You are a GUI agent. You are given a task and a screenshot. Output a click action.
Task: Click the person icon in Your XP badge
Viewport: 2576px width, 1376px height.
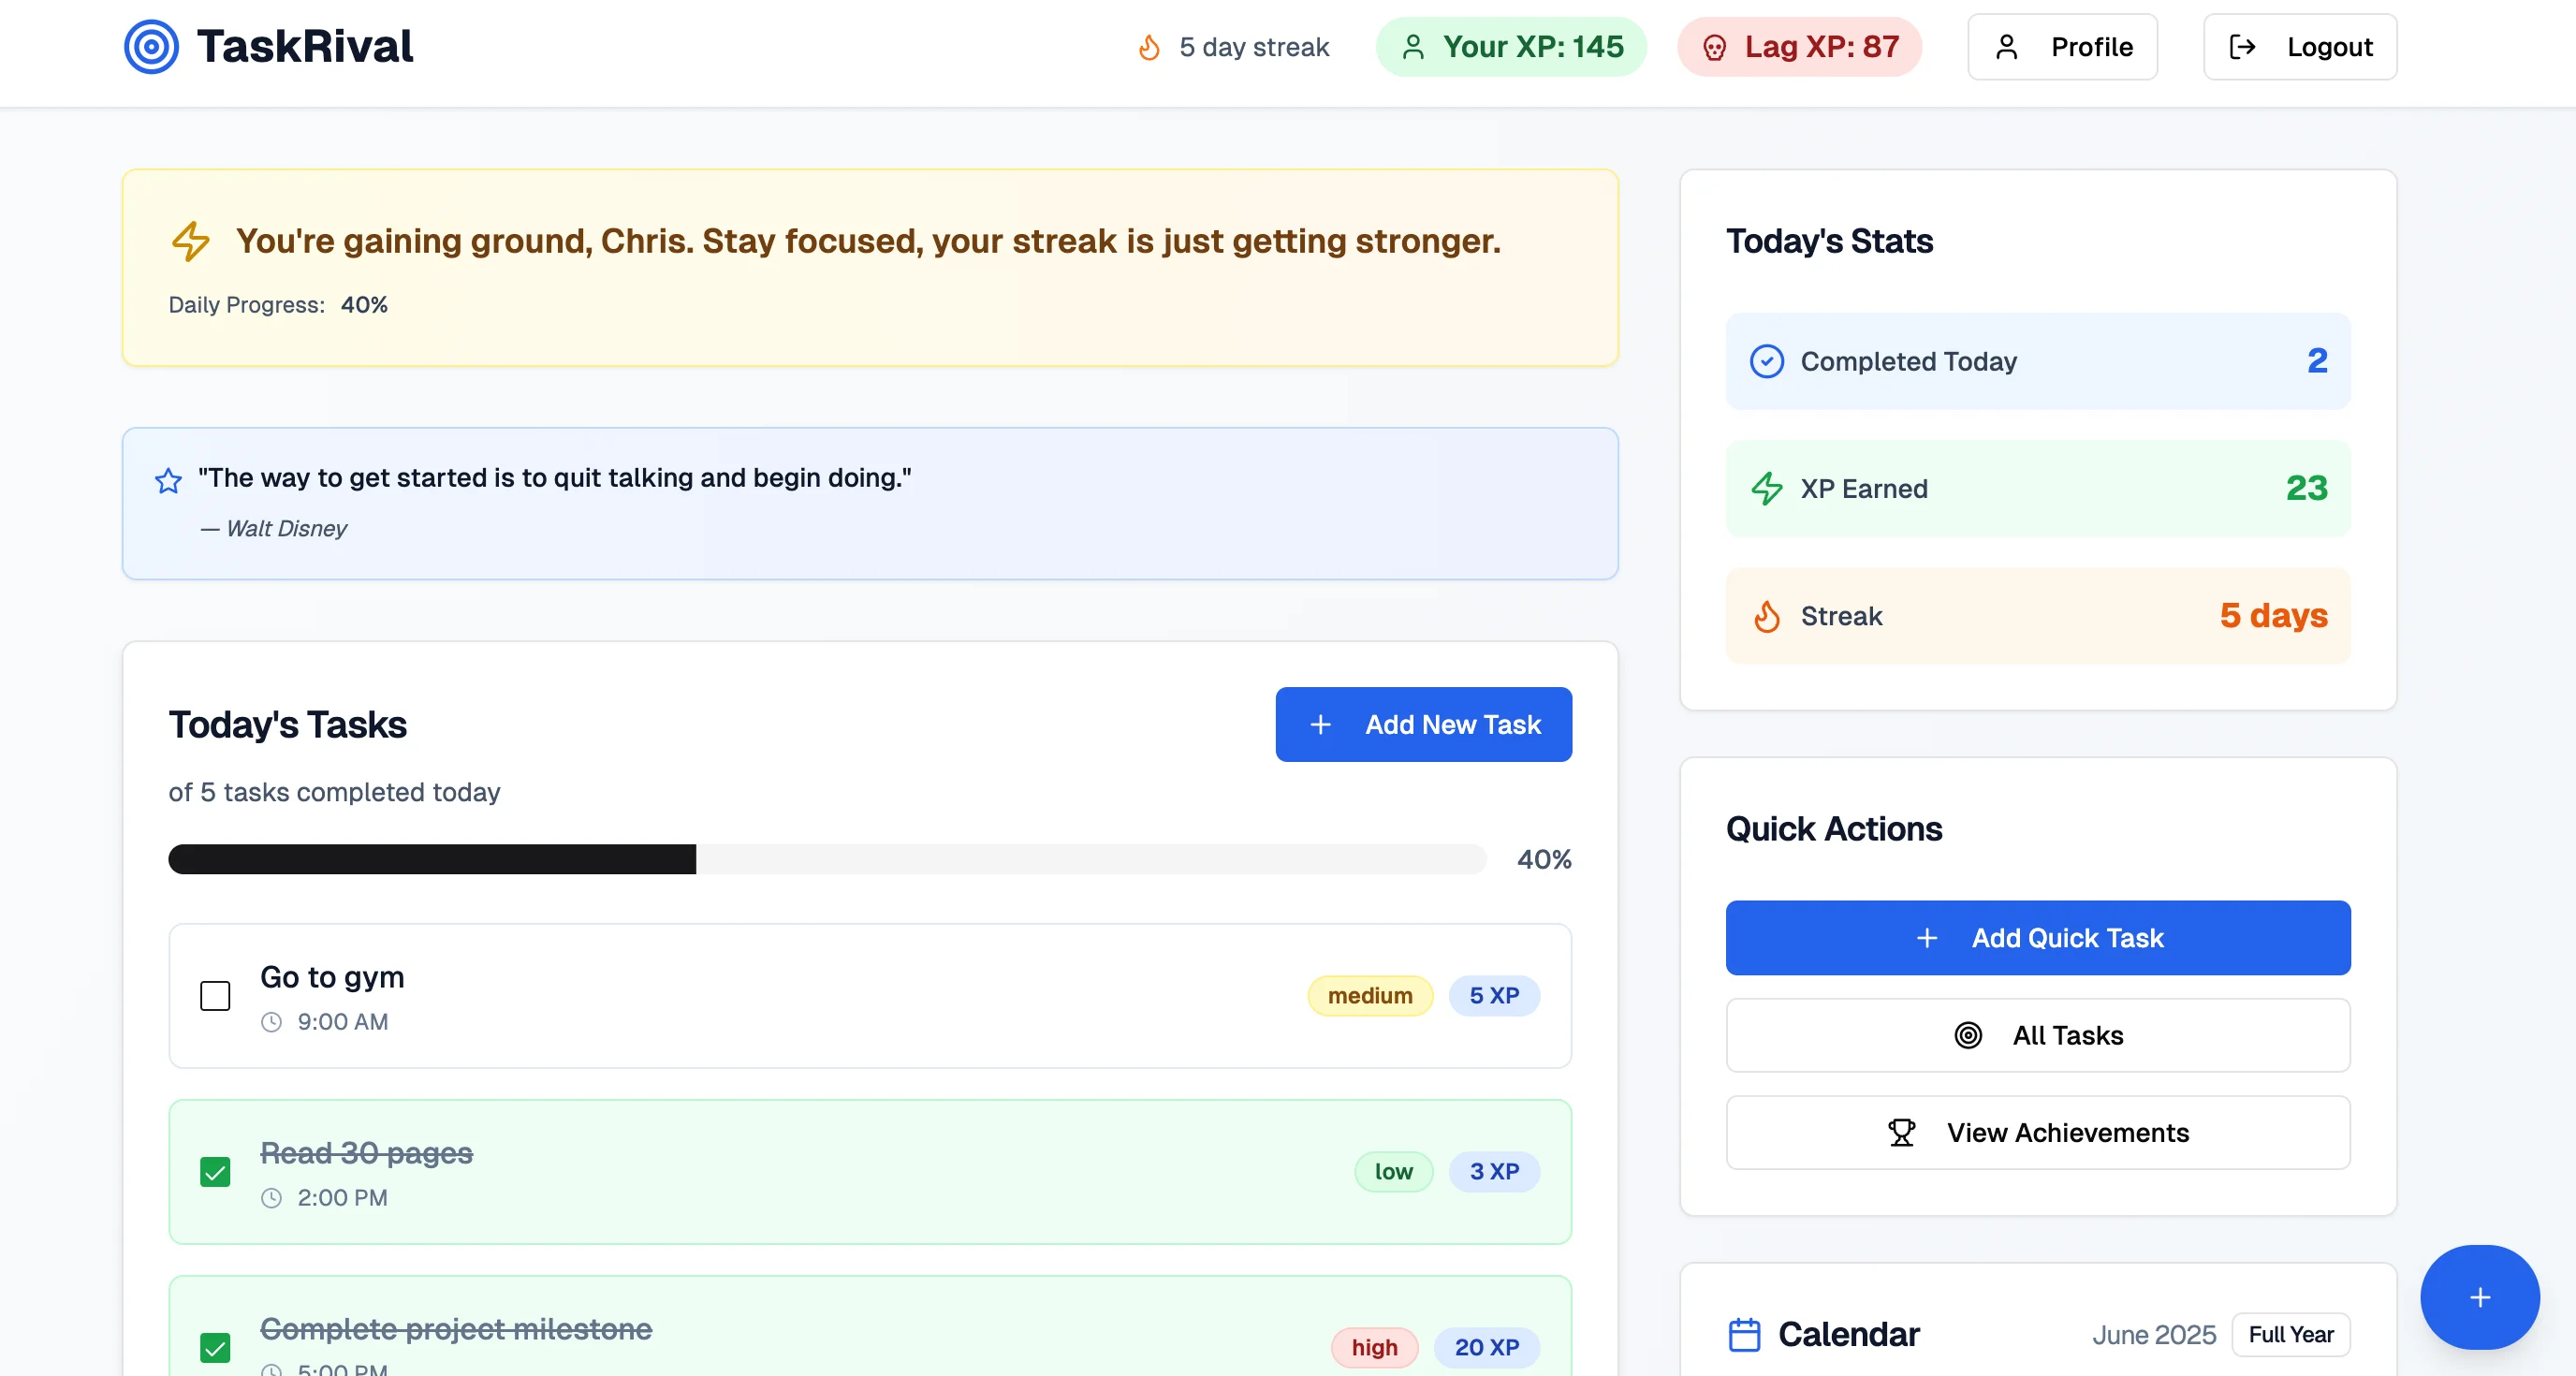tap(1413, 47)
